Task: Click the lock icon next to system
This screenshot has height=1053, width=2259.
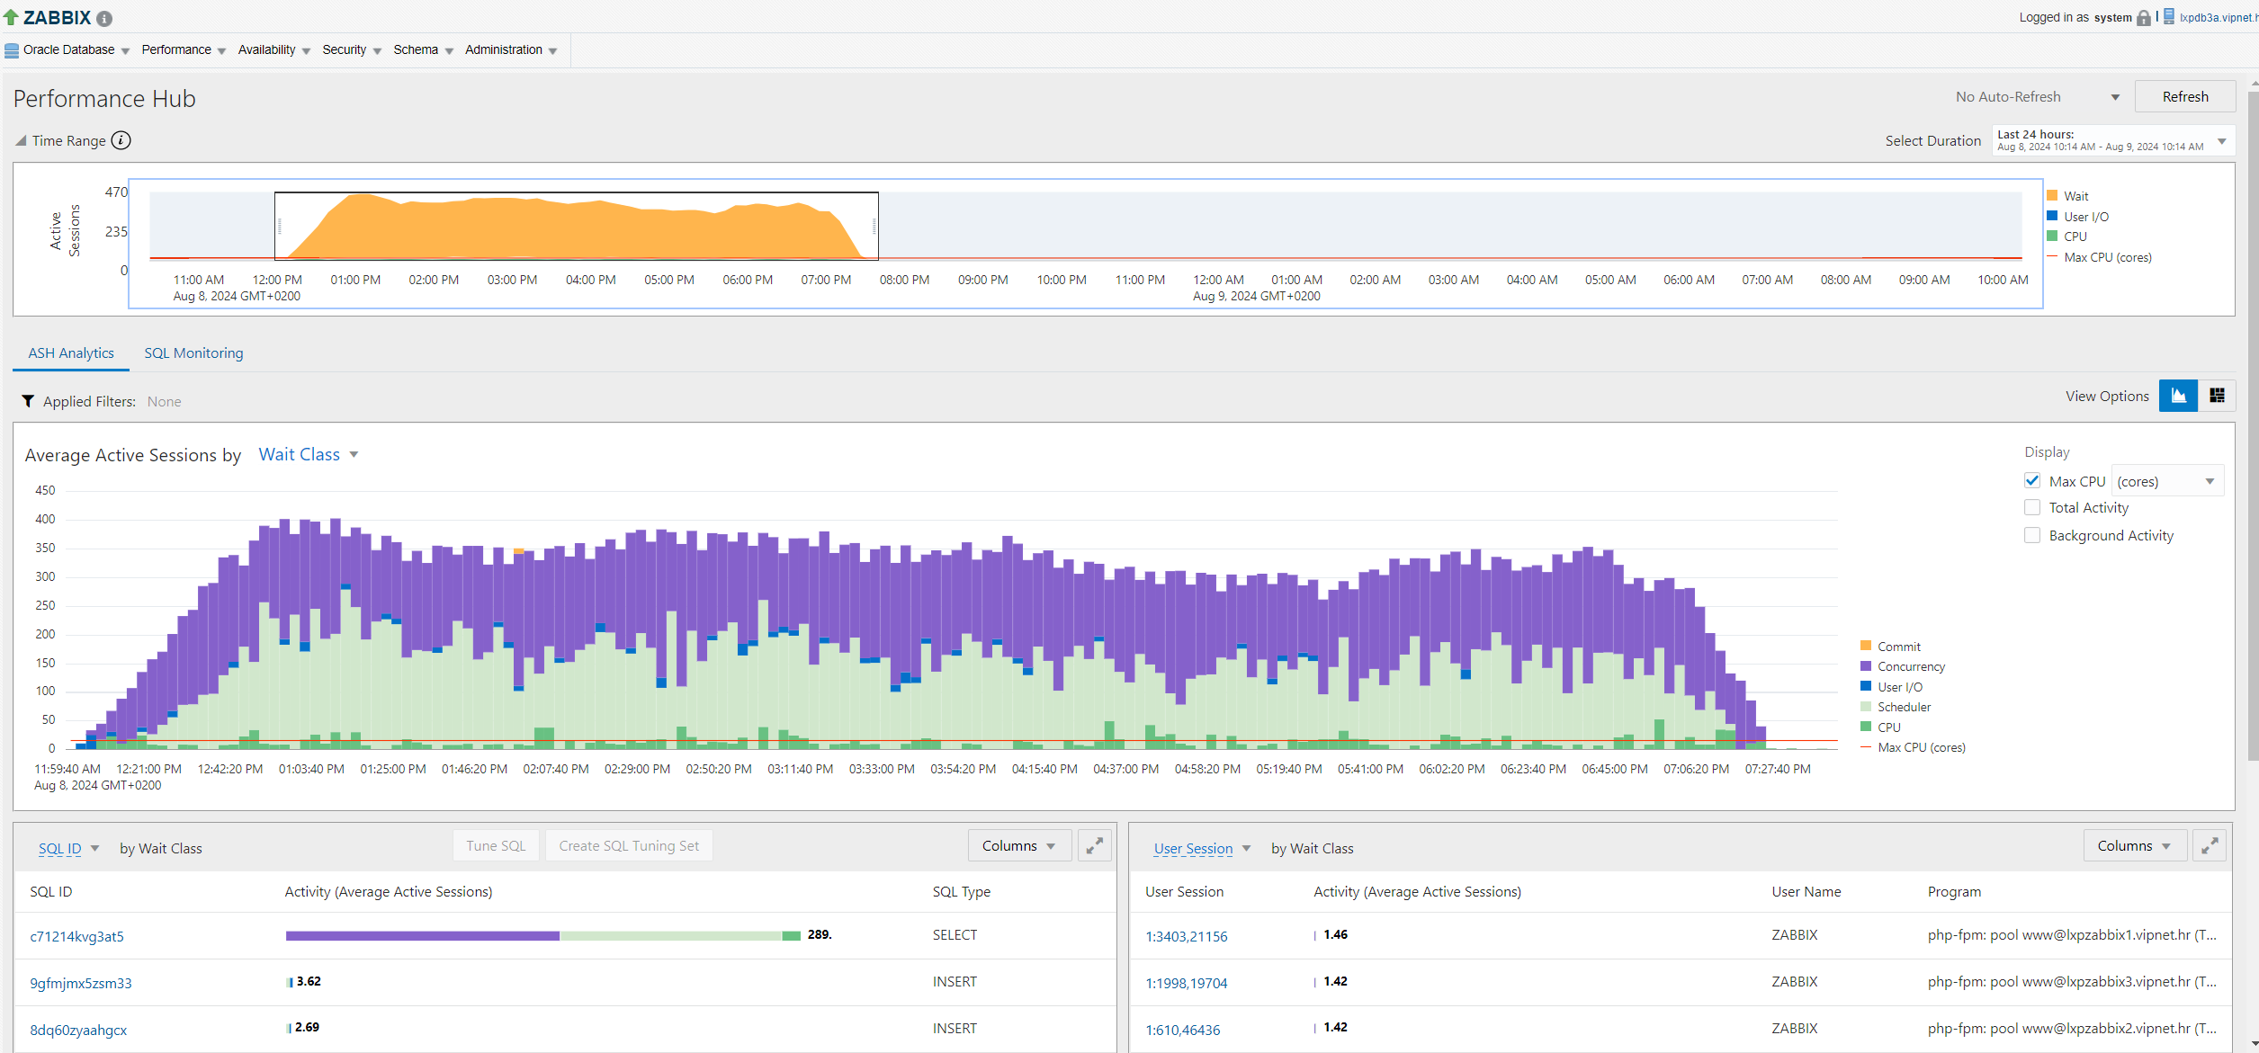Action: 2144,18
